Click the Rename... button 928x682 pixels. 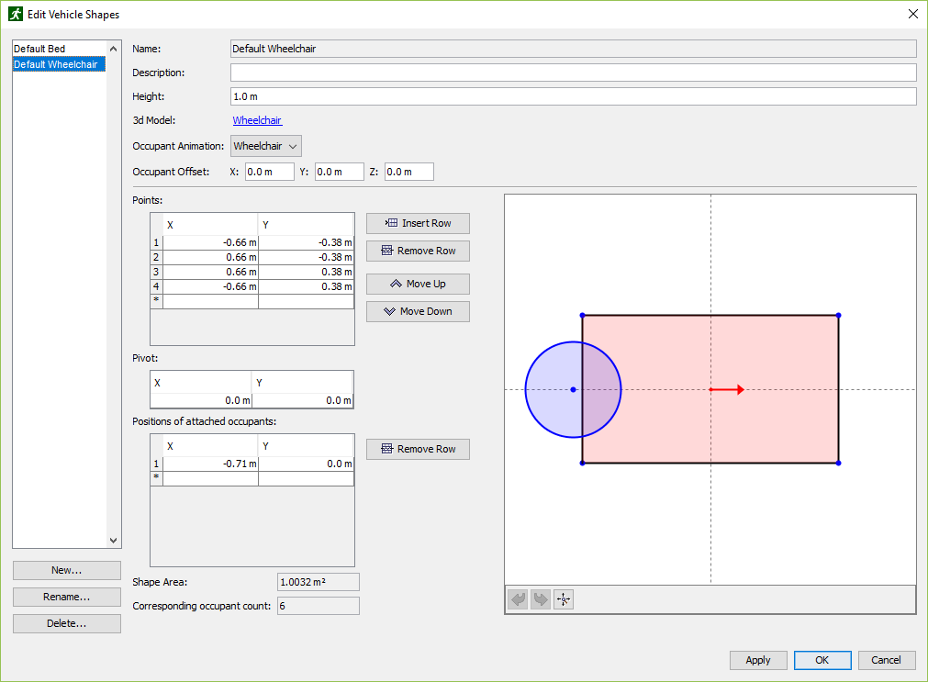[67, 597]
